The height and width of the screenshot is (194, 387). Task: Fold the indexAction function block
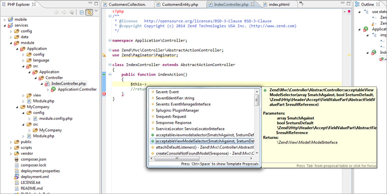point(110,74)
